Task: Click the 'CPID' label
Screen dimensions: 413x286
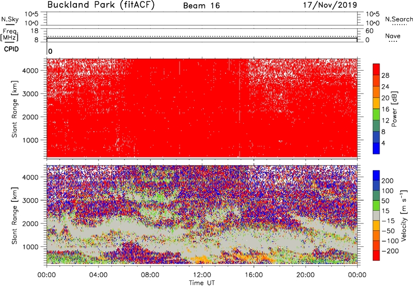Action: pyautogui.click(x=11, y=49)
